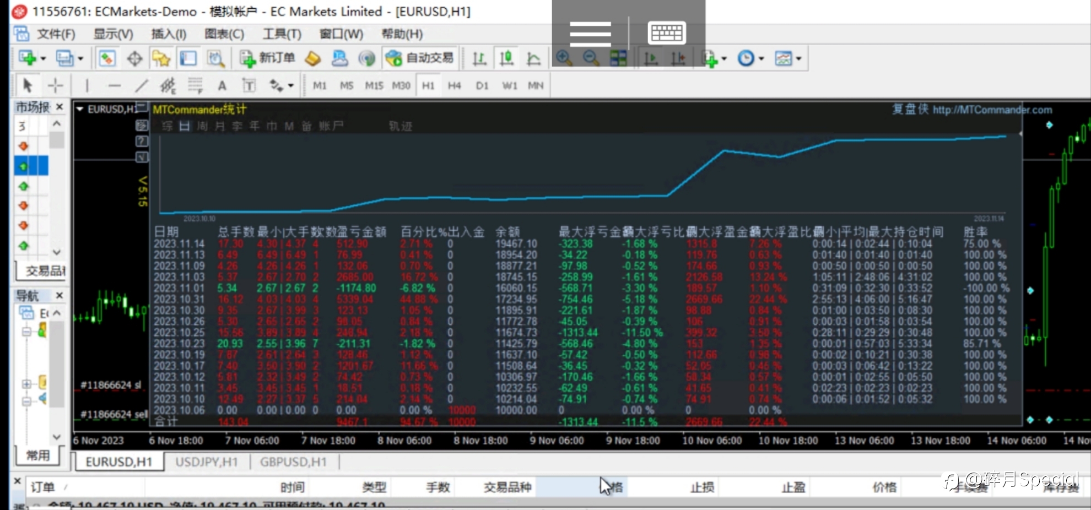Viewport: 1091px width, 510px height.
Task: Expand the profiles dropdown arrow
Action: click(80, 58)
